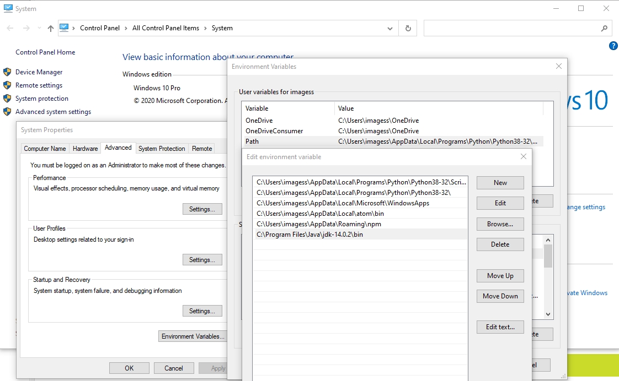Viewport: 619px width, 381px height.
Task: Click the Up arrow navigation icon
Action: pyautogui.click(x=51, y=28)
